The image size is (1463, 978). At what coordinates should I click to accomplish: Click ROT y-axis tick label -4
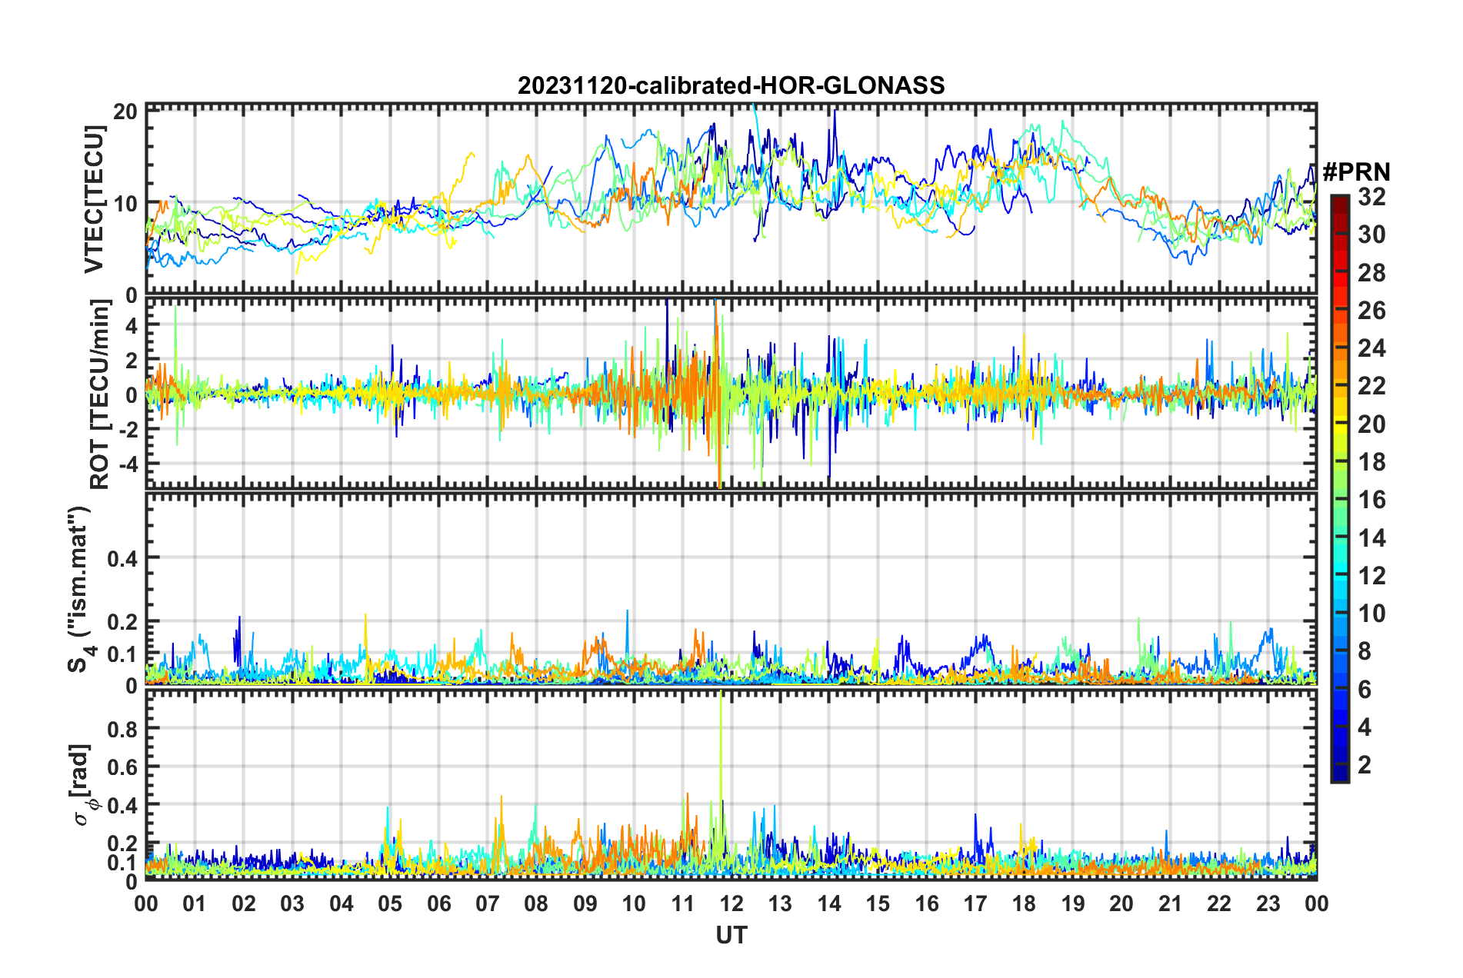(x=128, y=465)
